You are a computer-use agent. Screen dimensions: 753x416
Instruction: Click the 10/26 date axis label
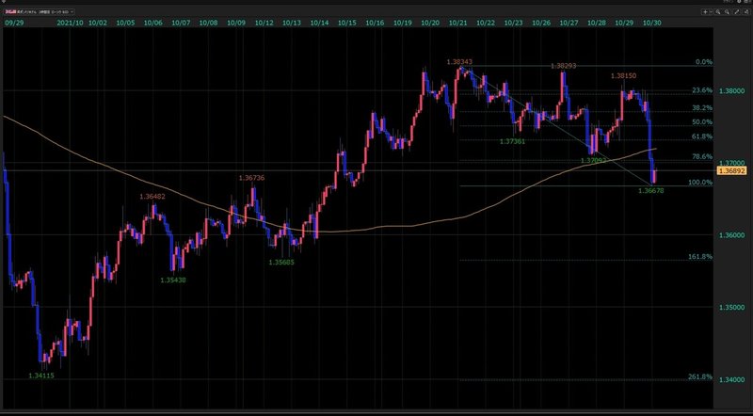click(540, 23)
